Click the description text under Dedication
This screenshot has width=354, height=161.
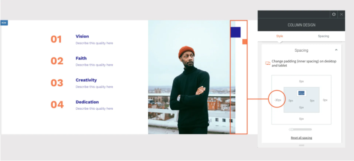95,108
